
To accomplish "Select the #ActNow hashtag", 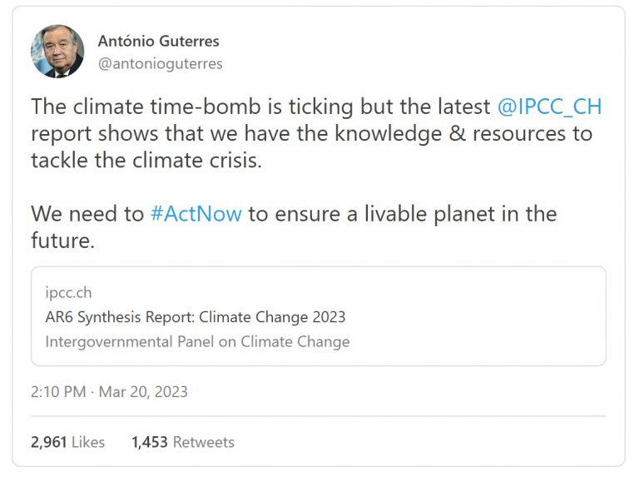I will tap(196, 214).
